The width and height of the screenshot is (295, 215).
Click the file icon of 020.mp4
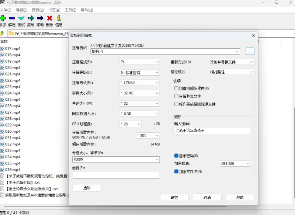tap(2, 68)
